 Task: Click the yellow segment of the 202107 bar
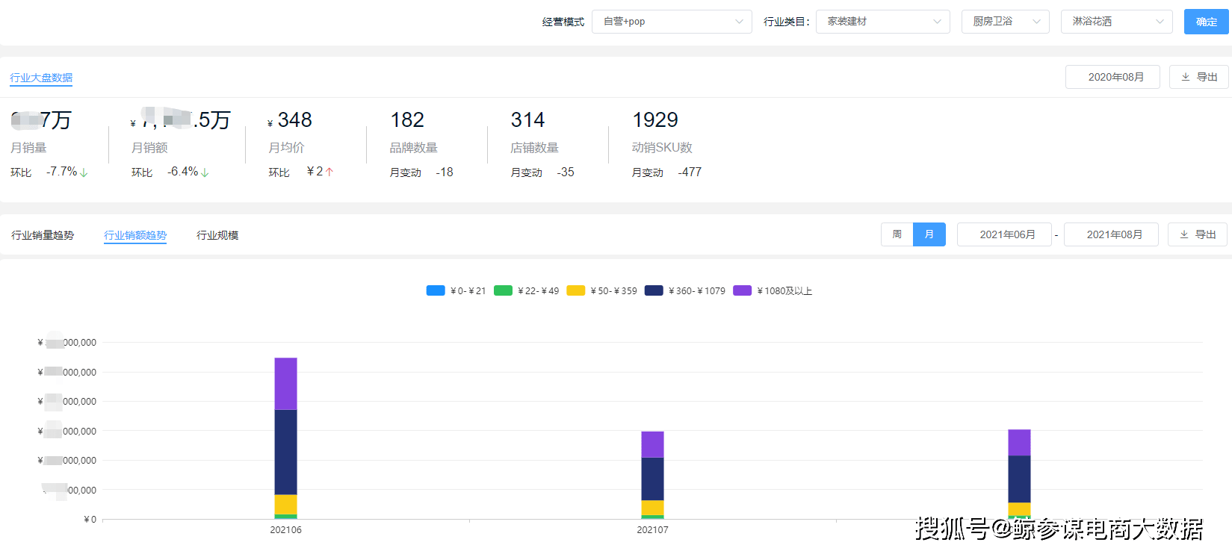[x=652, y=508]
